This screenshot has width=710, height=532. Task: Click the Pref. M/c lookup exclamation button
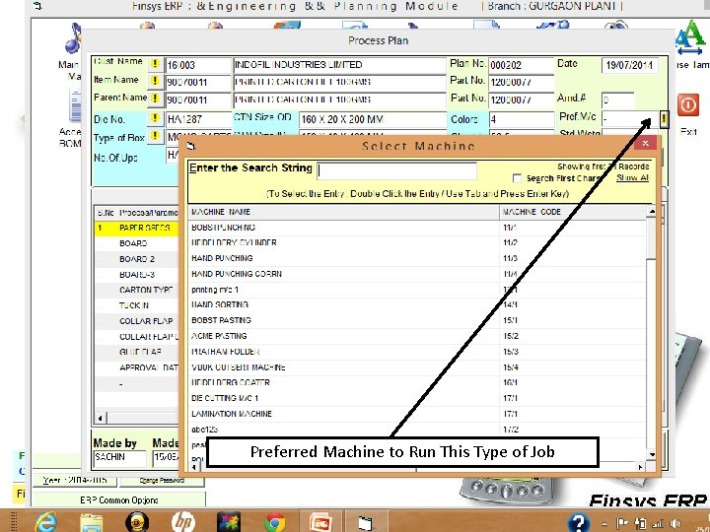(x=664, y=119)
